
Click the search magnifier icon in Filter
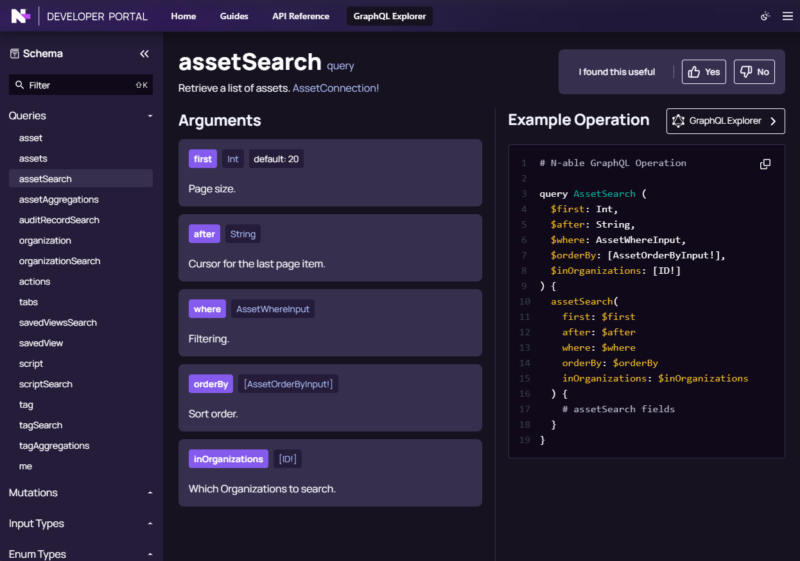tap(19, 85)
